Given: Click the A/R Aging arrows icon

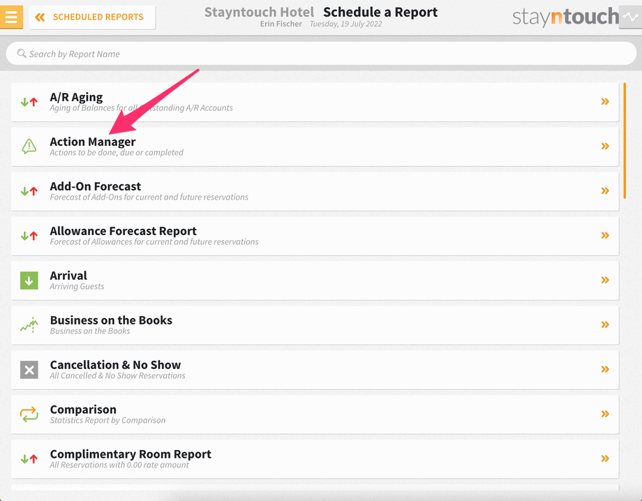Looking at the screenshot, I should (x=29, y=102).
